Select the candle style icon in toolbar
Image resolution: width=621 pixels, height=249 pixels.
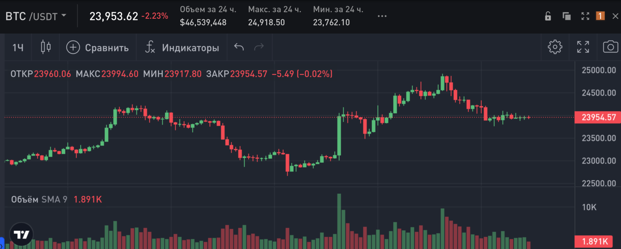(x=45, y=48)
